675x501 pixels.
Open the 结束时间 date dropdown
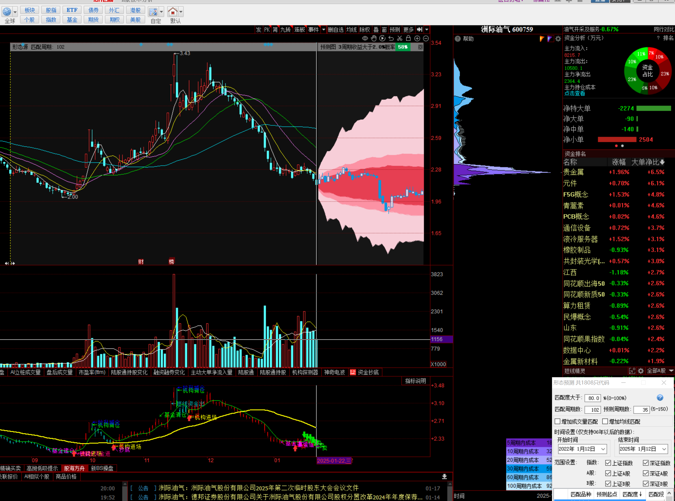664,449
